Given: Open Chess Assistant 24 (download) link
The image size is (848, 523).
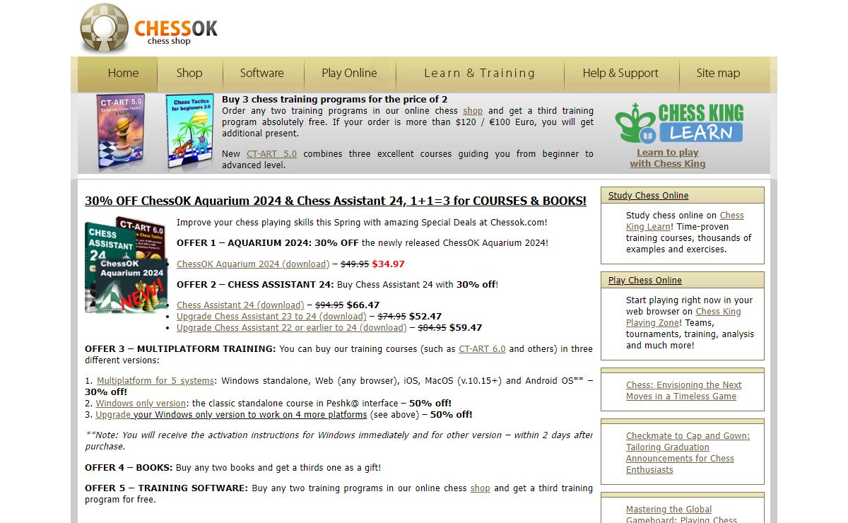Looking at the screenshot, I should pos(240,305).
